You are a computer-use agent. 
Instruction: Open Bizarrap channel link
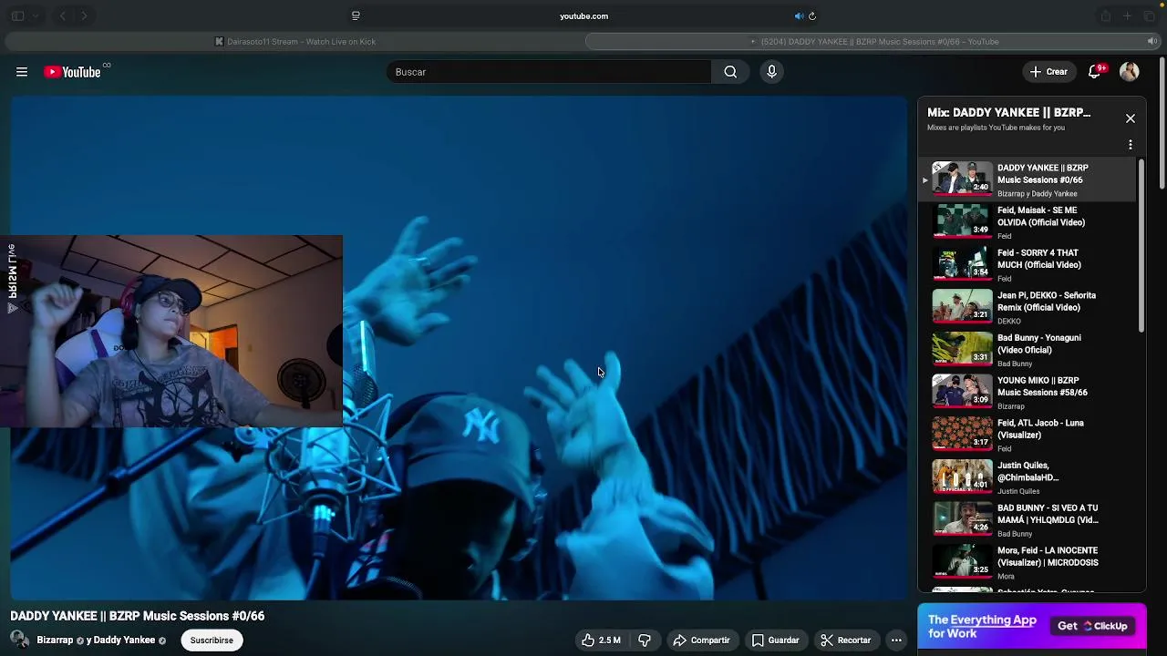(55, 641)
